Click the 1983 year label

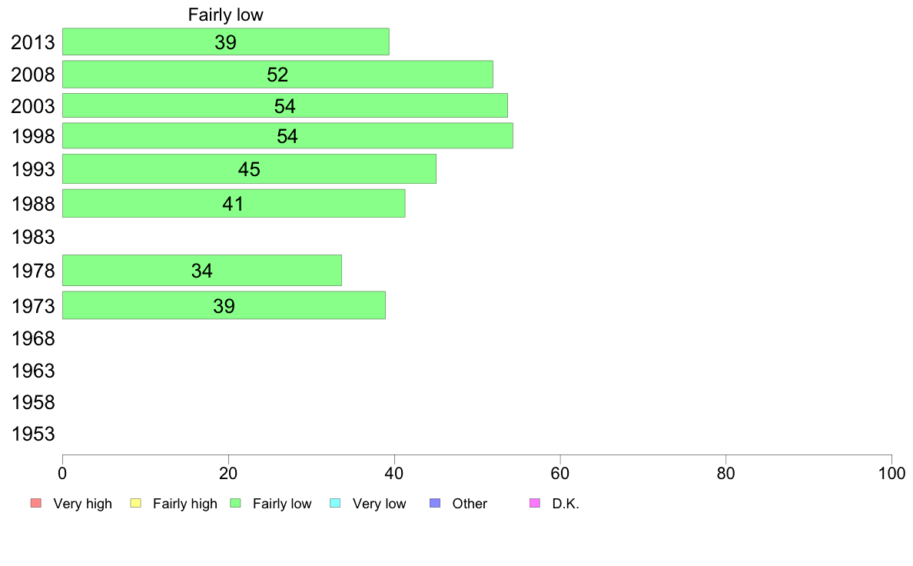[x=33, y=237]
